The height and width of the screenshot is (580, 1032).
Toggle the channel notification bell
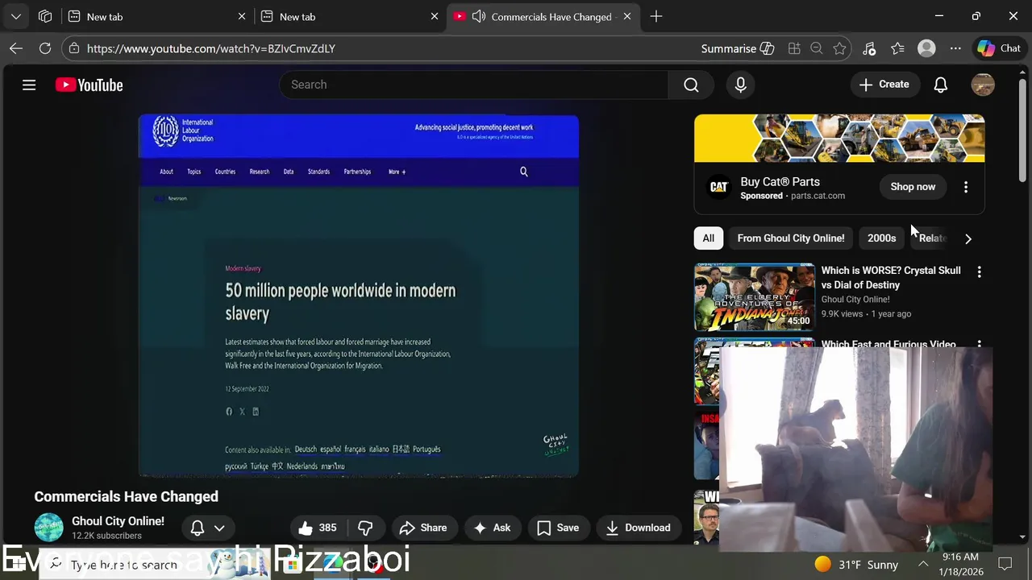click(198, 528)
